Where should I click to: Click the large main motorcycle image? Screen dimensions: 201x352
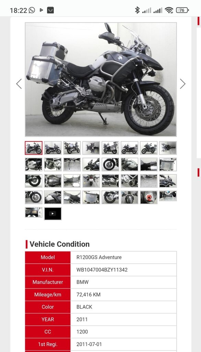pyautogui.click(x=100, y=79)
